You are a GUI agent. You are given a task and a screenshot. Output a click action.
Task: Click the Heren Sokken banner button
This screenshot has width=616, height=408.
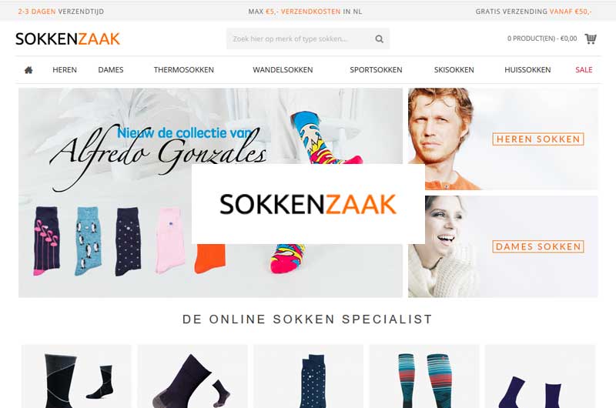pyautogui.click(x=538, y=139)
